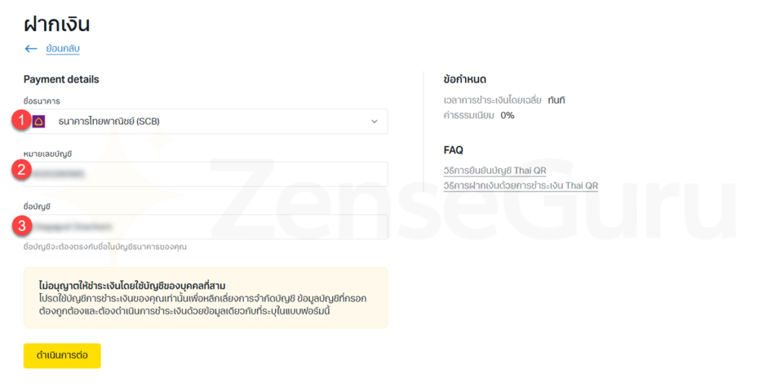776x387 pixels.
Task: Click the red step 2 marker
Action: pos(20,170)
